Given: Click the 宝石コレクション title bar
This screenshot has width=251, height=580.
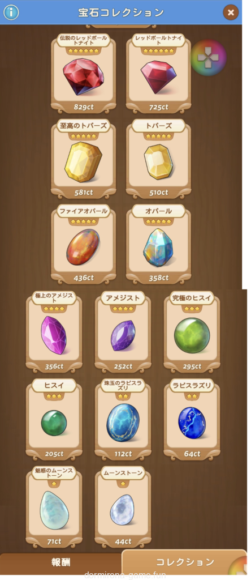Looking at the screenshot, I should [121, 12].
